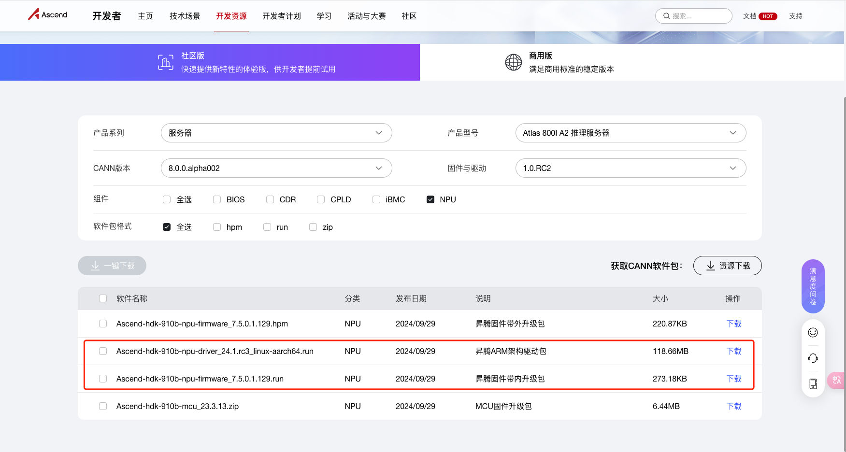Tick the CPLD component checkbox
The height and width of the screenshot is (452, 846).
click(x=321, y=199)
